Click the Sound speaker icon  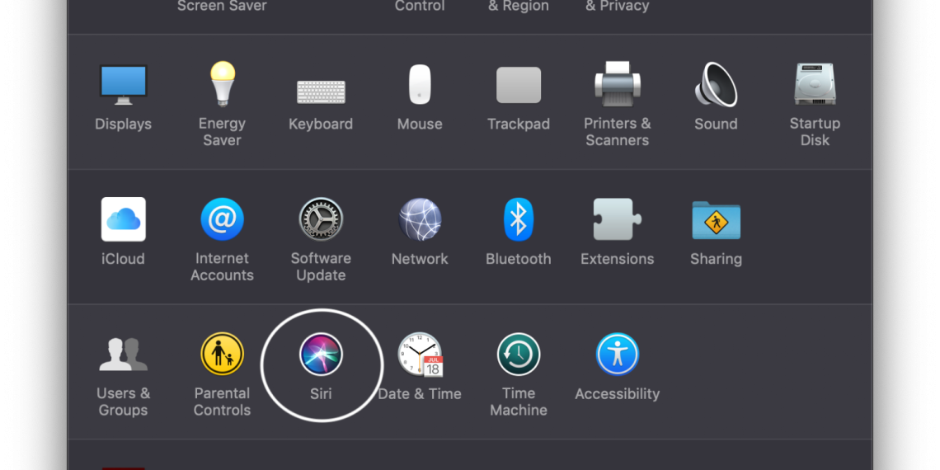(716, 86)
